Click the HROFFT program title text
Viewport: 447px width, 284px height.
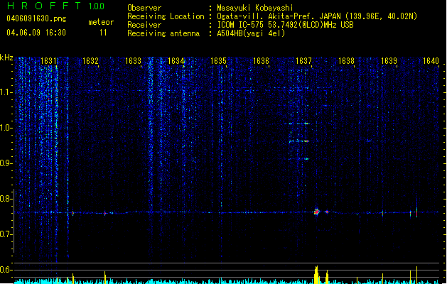(44, 6)
